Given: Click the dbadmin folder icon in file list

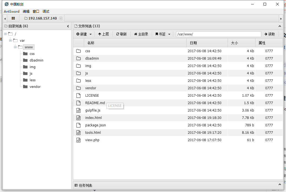Looking at the screenshot, I should (x=78, y=58).
